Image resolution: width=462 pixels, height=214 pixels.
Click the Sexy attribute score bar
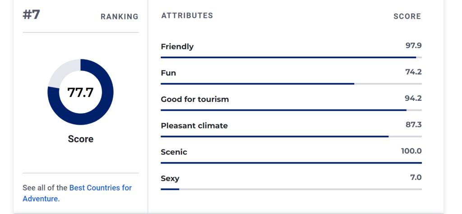291,189
